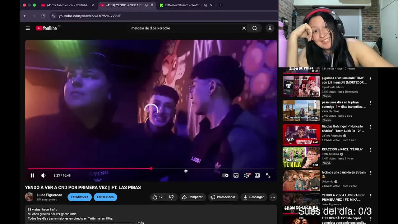The width and height of the screenshot is (398, 224).
Task: Click 'La Voz Argentina' channel name
Action: (x=332, y=136)
